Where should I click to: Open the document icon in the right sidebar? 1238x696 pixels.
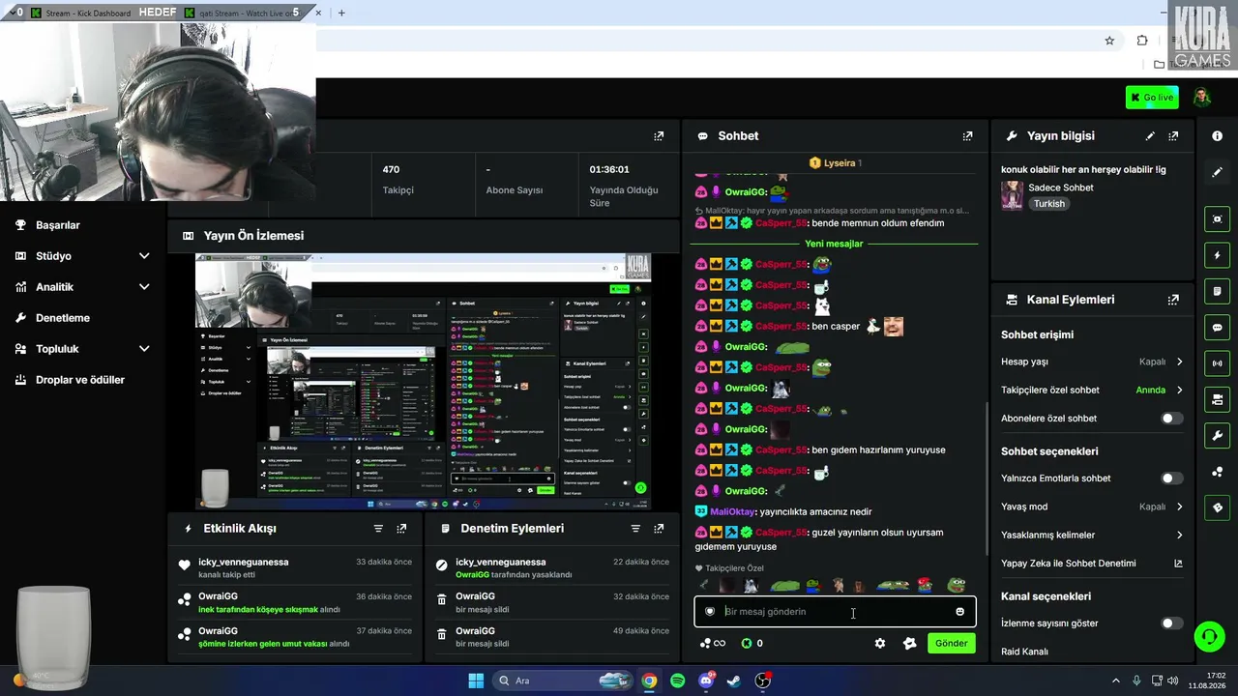[x=1217, y=291]
